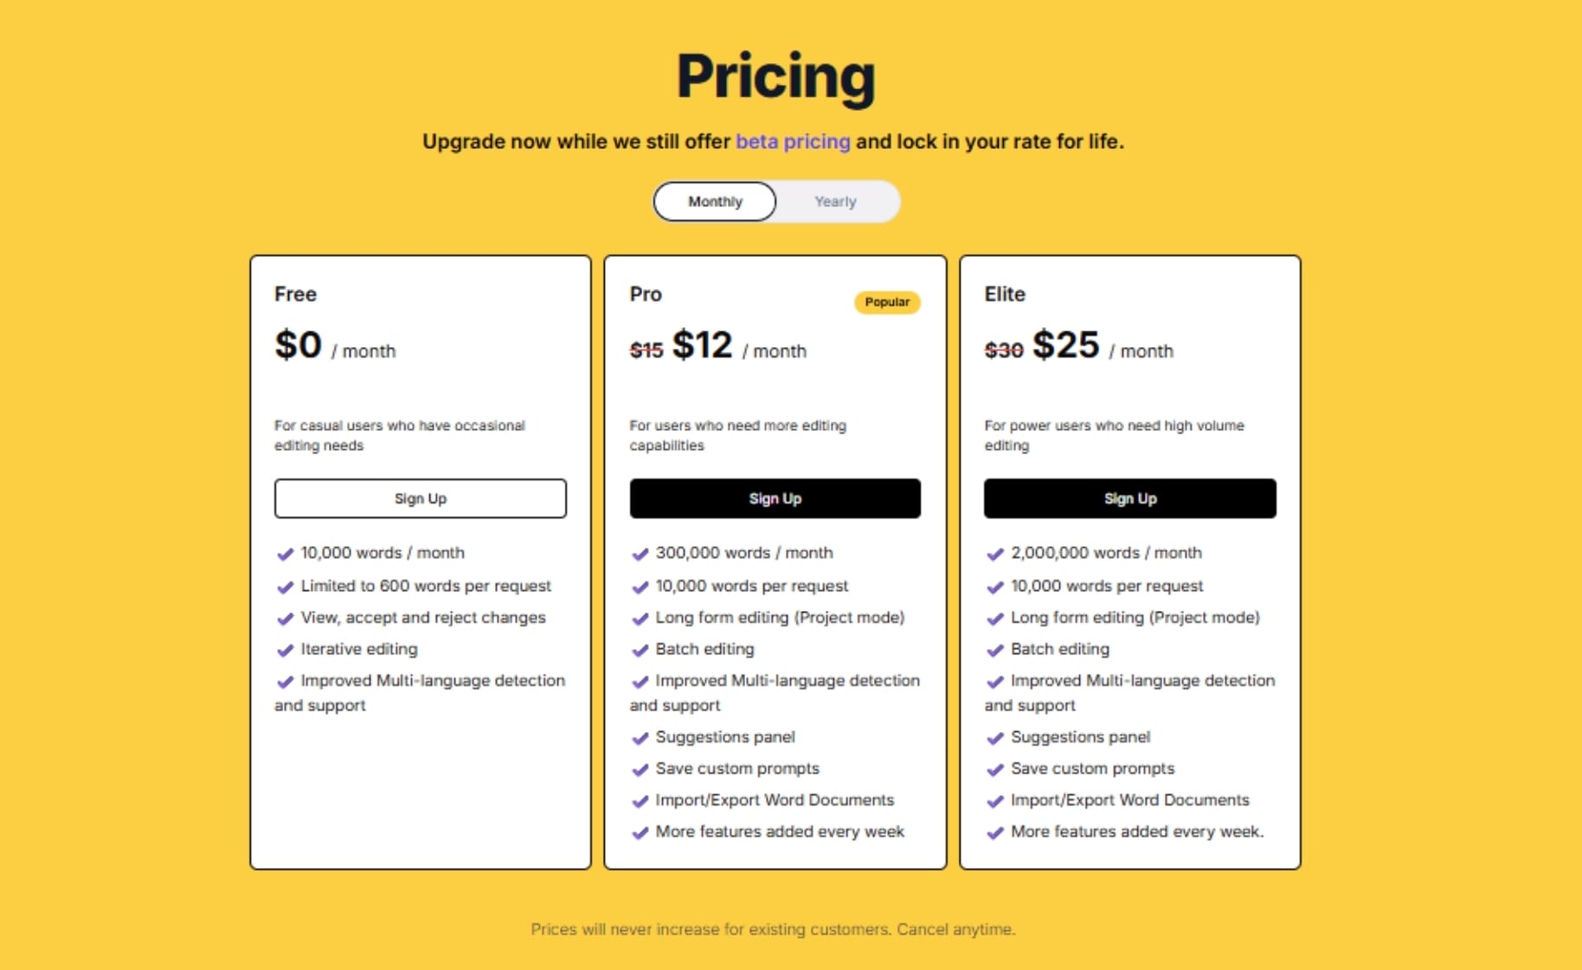Click the crossed-out $30 price on Elite
Image resolution: width=1582 pixels, height=970 pixels.
point(1004,350)
